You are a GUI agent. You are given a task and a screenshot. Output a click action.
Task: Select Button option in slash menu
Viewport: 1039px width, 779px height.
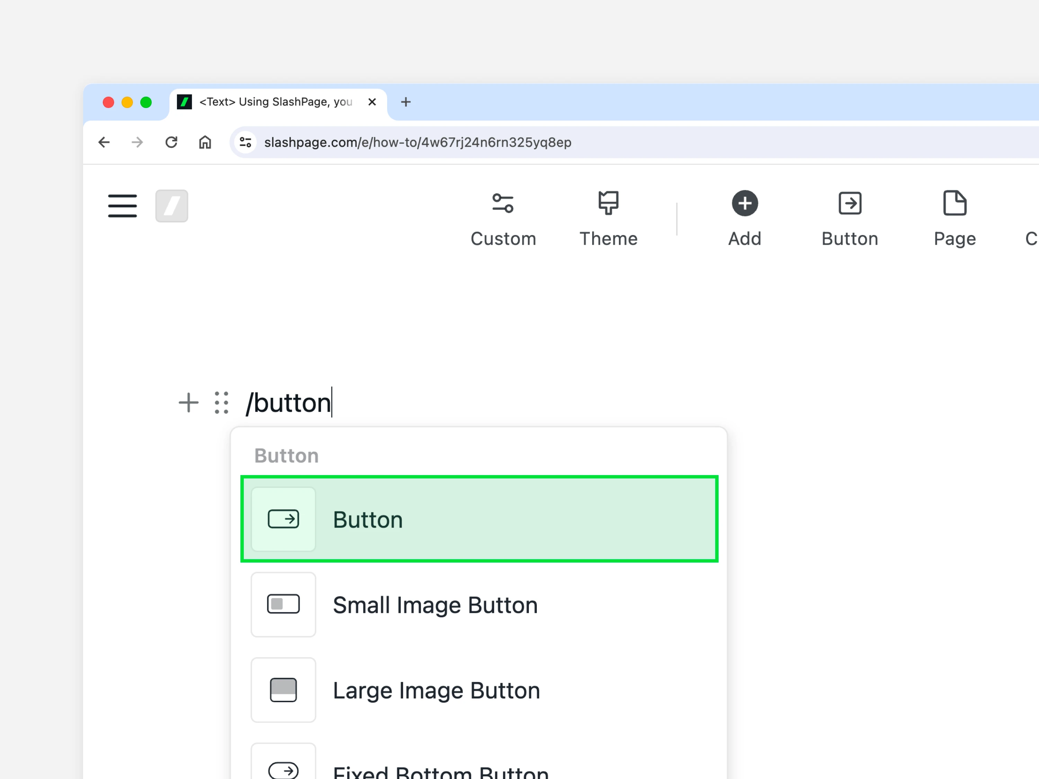pyautogui.click(x=479, y=519)
